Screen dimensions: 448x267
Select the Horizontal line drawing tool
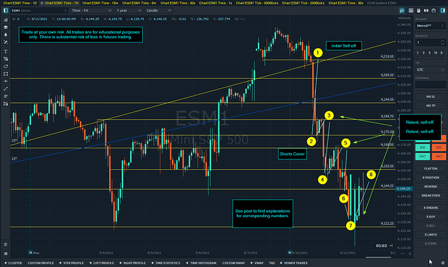tap(5, 81)
